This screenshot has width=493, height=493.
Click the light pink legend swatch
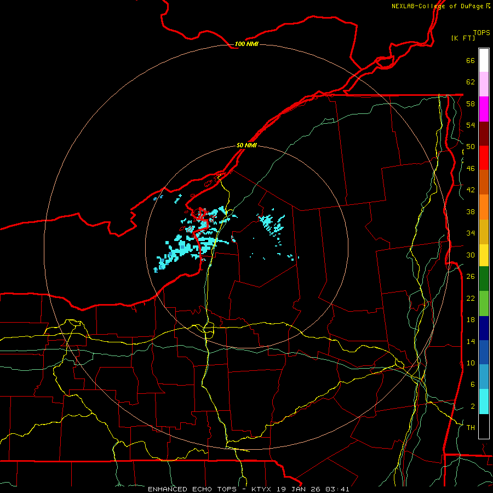tap(484, 84)
